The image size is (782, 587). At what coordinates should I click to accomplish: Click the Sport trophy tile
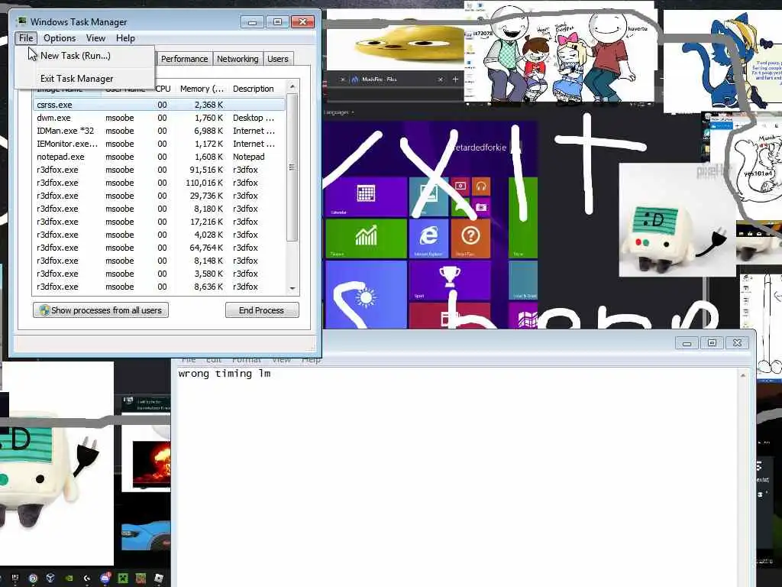click(x=449, y=281)
